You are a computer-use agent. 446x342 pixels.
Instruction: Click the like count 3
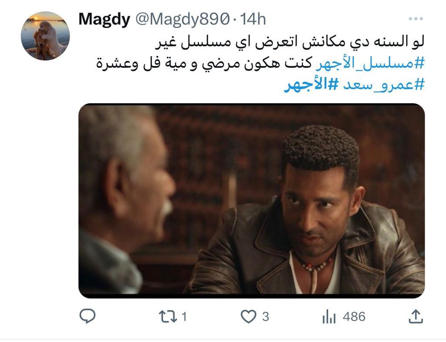coord(265,316)
